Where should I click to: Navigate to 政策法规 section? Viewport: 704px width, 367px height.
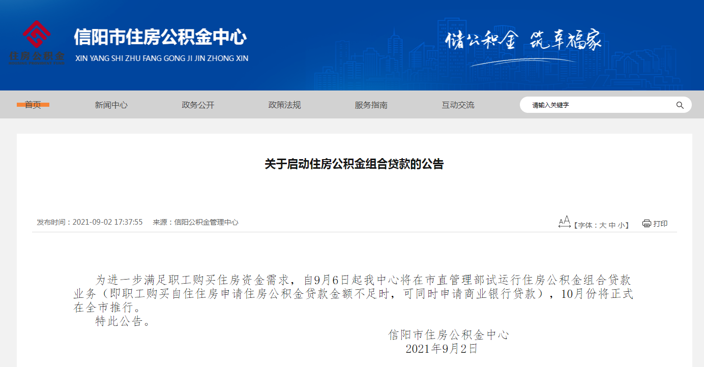284,105
